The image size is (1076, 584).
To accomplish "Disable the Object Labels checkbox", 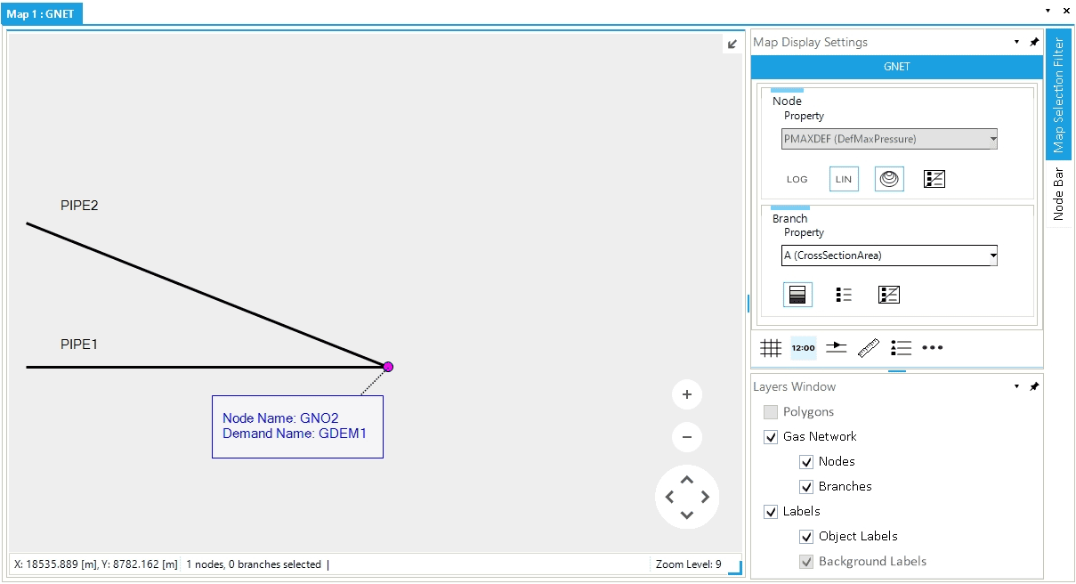I will (806, 537).
